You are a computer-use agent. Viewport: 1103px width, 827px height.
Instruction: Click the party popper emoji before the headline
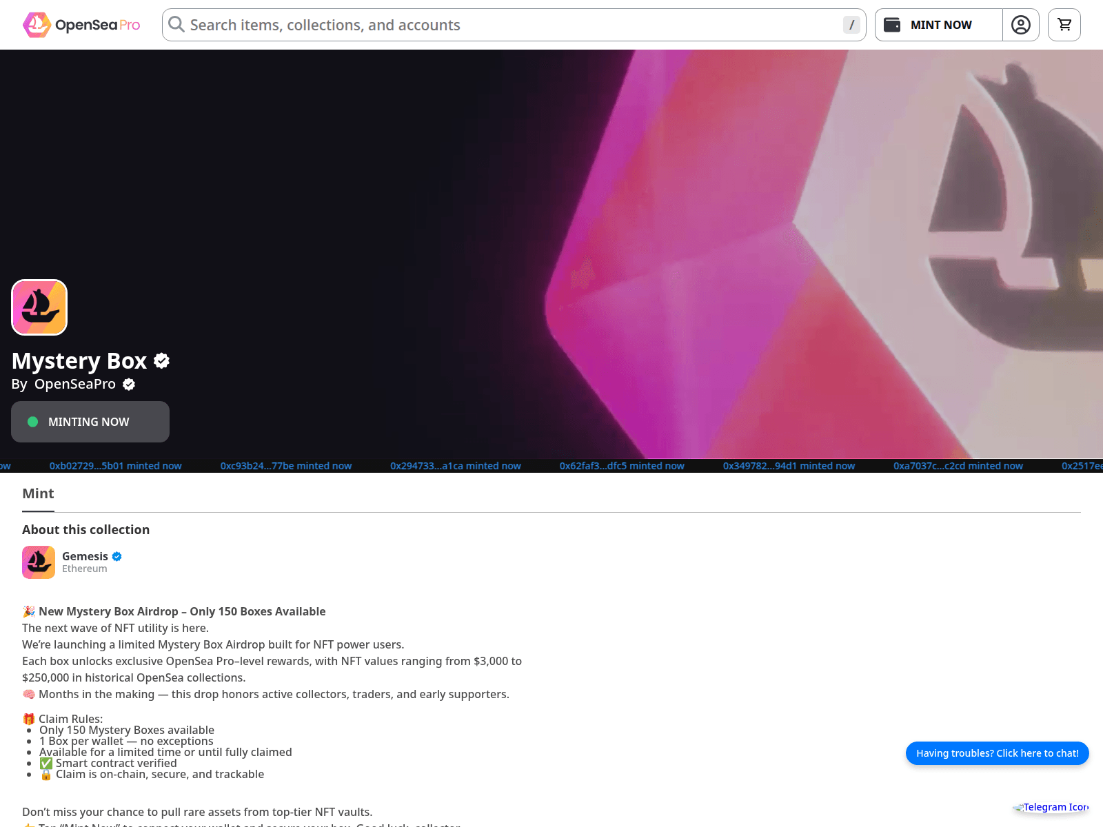(x=29, y=611)
